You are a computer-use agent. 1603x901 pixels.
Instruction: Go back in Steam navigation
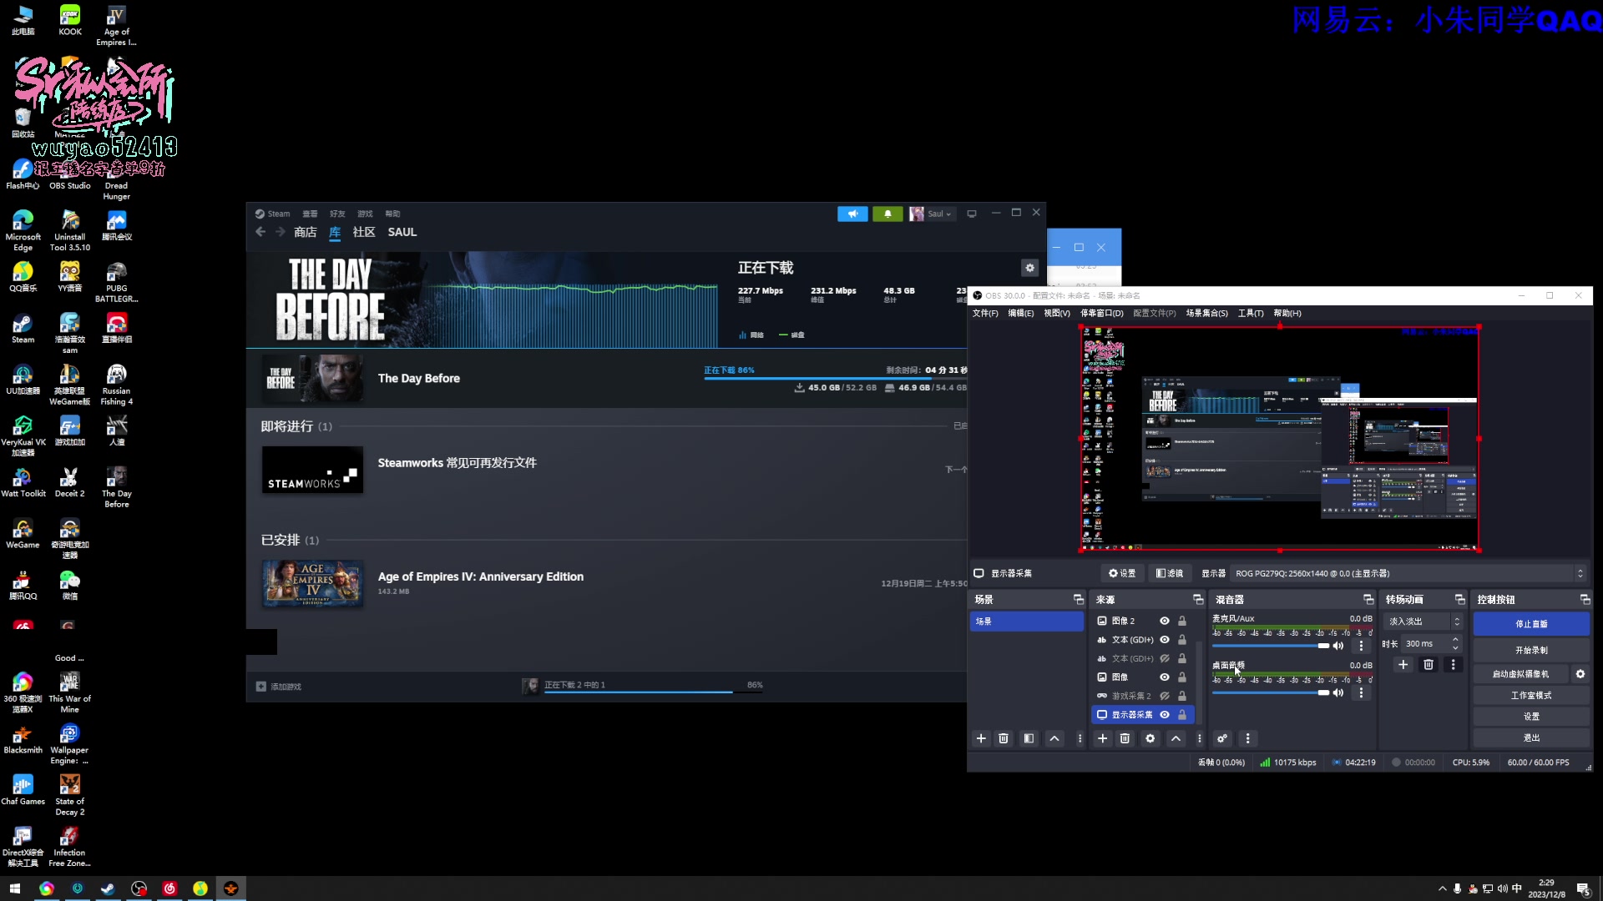tap(260, 232)
